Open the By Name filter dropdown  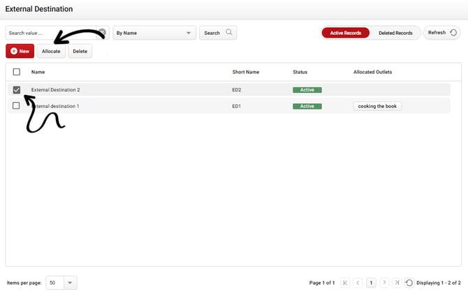tap(154, 33)
